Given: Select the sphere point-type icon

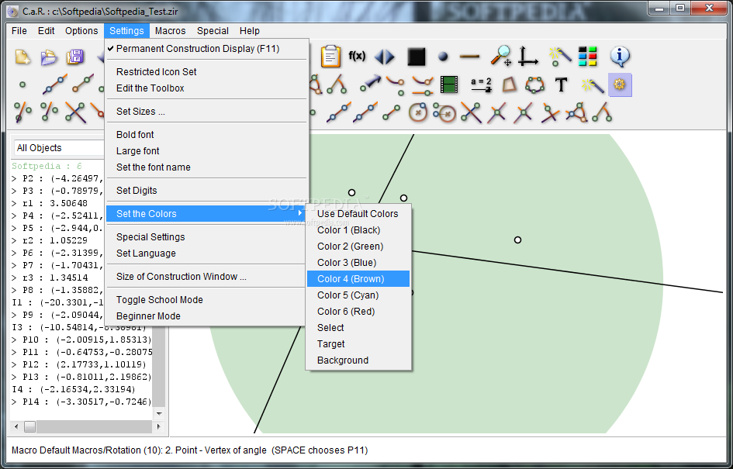Looking at the screenshot, I should pos(443,57).
